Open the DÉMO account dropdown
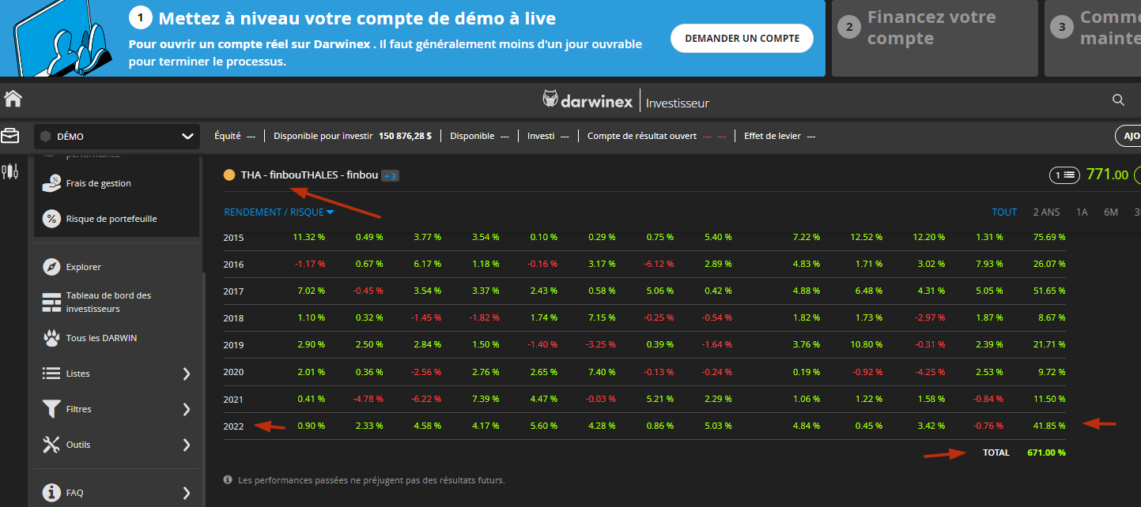This screenshot has width=1141, height=507. pos(117,136)
